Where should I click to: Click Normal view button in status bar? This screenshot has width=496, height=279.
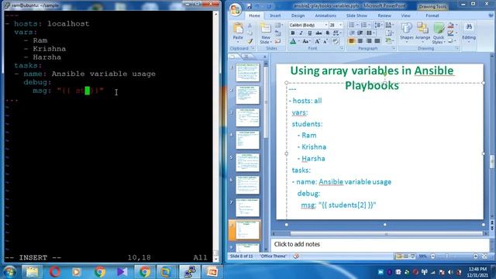point(399,257)
